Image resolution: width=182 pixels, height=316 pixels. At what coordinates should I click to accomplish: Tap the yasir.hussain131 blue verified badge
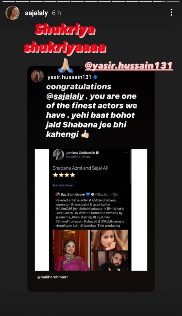click(x=95, y=77)
